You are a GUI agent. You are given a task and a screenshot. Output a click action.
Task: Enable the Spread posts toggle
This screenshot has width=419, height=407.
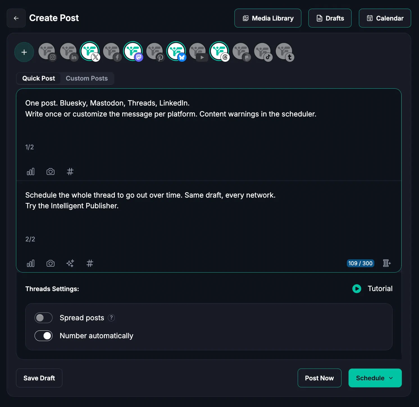point(44,318)
